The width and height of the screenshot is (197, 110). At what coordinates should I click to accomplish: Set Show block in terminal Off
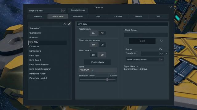102,45
